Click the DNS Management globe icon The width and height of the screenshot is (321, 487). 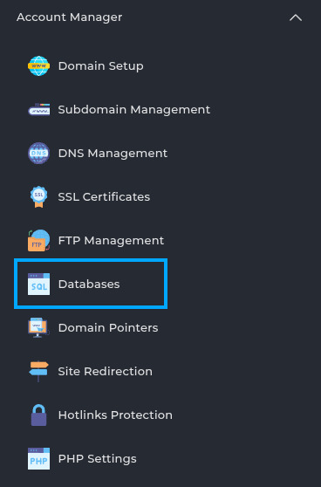[x=38, y=153]
